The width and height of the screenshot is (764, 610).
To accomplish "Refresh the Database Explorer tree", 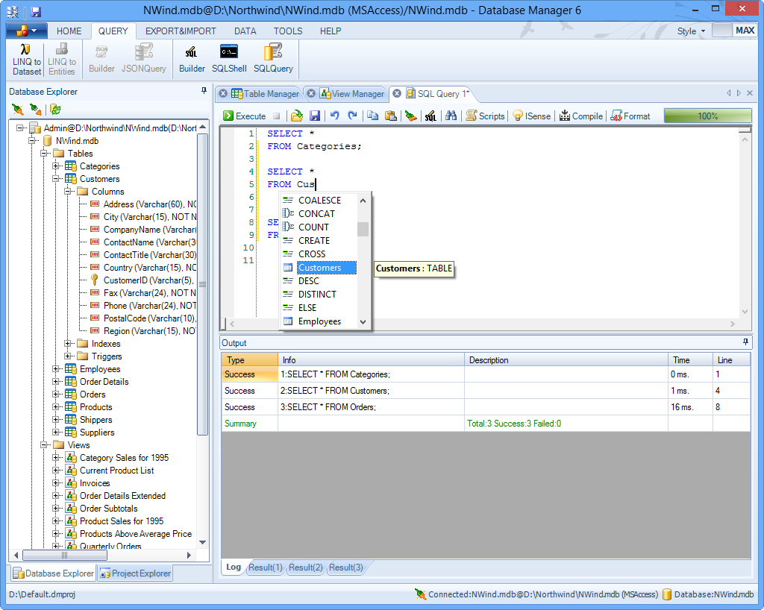I will [x=55, y=110].
